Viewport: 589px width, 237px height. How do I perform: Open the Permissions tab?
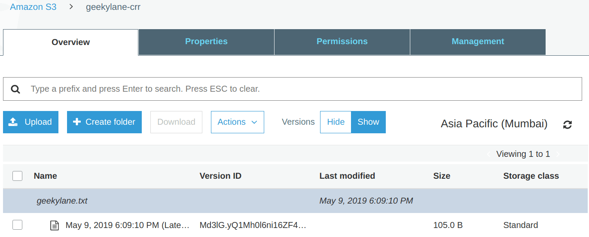pyautogui.click(x=342, y=42)
